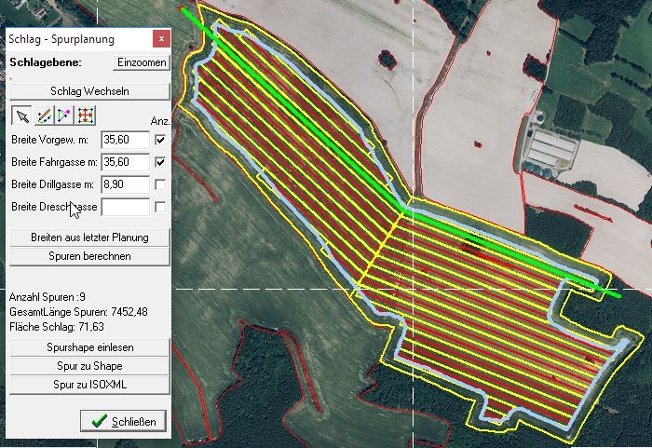This screenshot has width=652, height=448.
Task: Toggle the Breite Vorgew. display checkbox
Action: (x=160, y=140)
